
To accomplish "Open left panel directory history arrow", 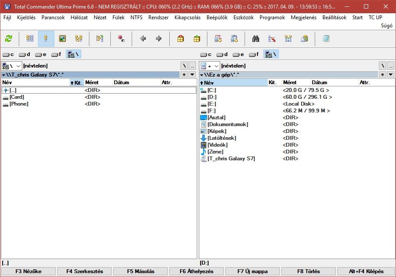I will [192, 74].
